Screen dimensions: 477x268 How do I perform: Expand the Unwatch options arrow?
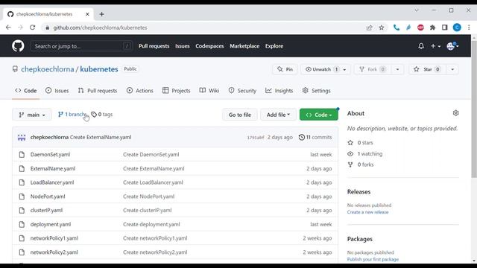[344, 69]
